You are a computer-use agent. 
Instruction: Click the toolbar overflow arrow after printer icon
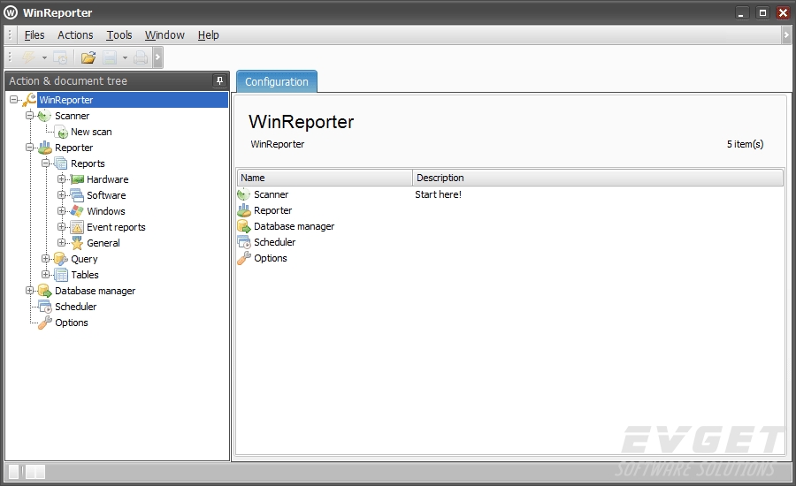(x=157, y=57)
